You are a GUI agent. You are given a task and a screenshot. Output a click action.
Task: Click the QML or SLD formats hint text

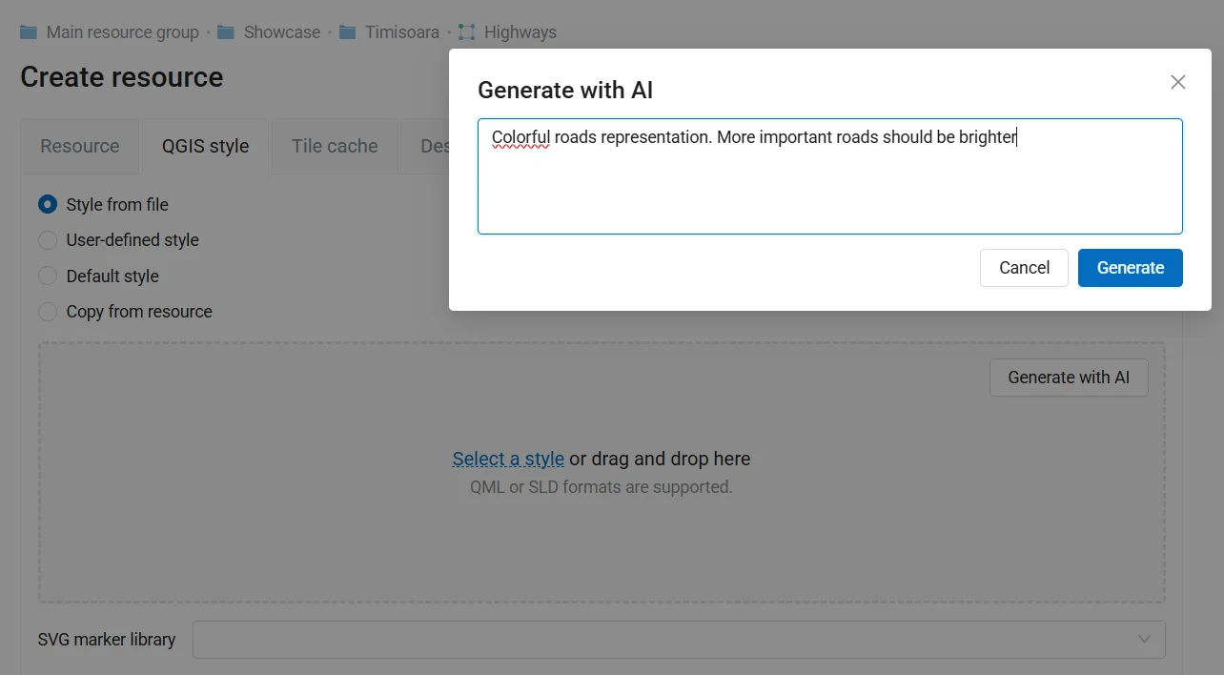[602, 487]
